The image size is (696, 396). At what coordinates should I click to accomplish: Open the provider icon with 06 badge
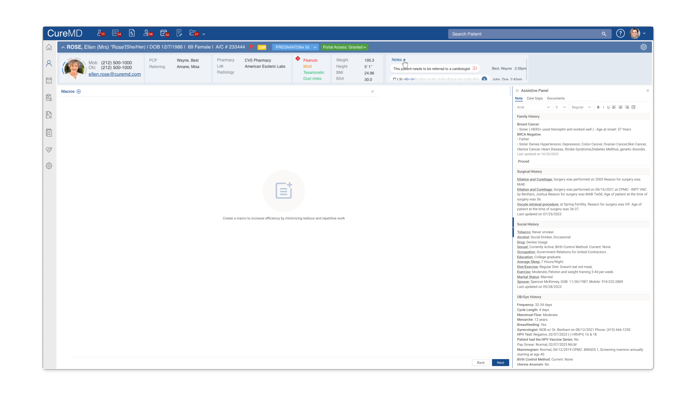[x=148, y=33]
